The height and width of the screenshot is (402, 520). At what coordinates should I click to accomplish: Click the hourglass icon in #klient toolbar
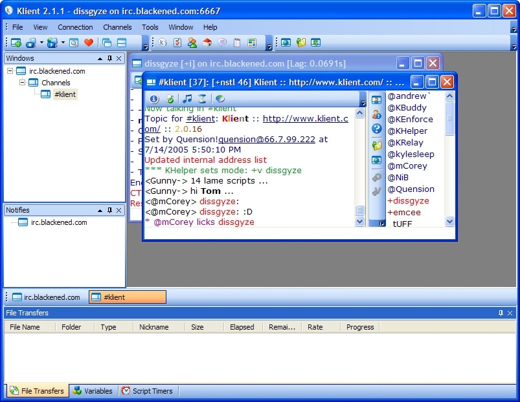click(x=202, y=99)
